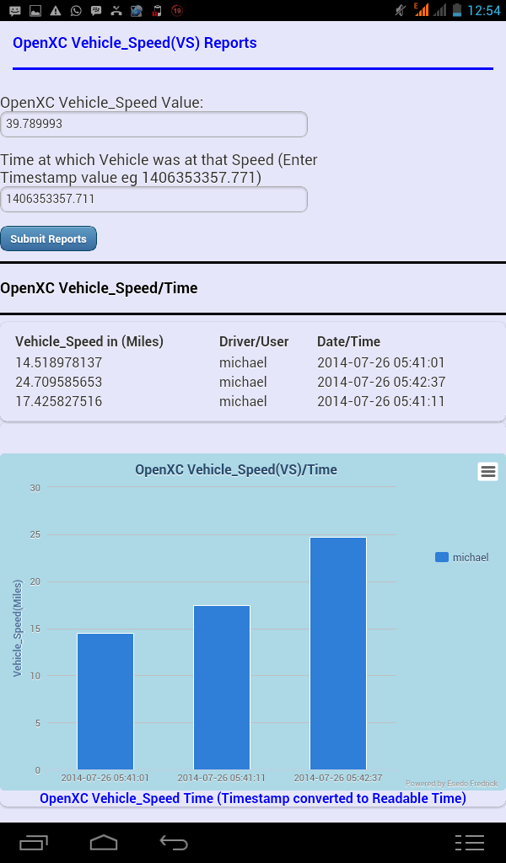Tap the Android menu button in navigation bar
The height and width of the screenshot is (863, 506).
point(470,842)
